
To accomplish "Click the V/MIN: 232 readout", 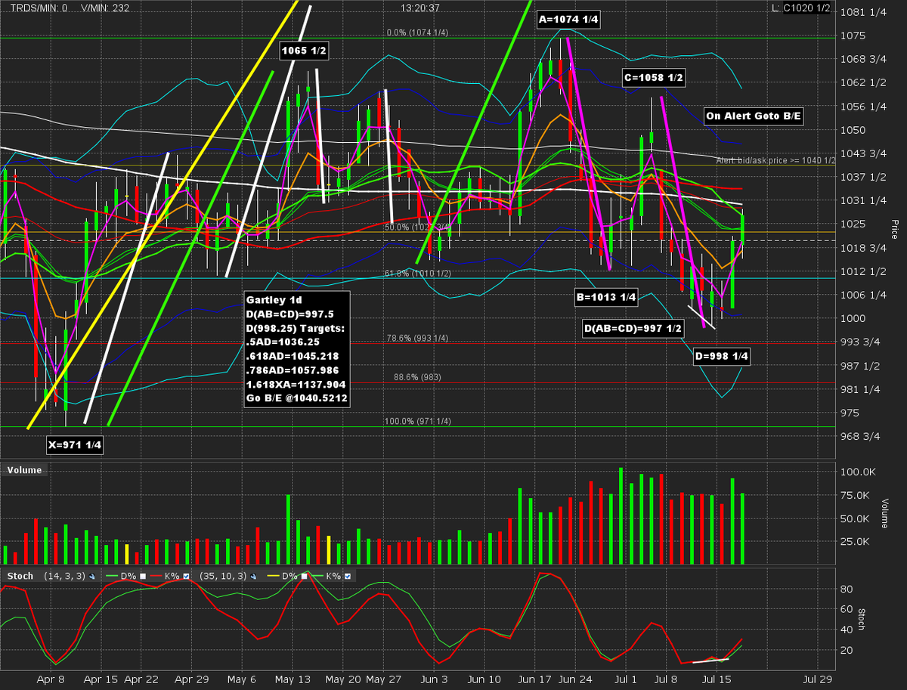I will [x=104, y=8].
